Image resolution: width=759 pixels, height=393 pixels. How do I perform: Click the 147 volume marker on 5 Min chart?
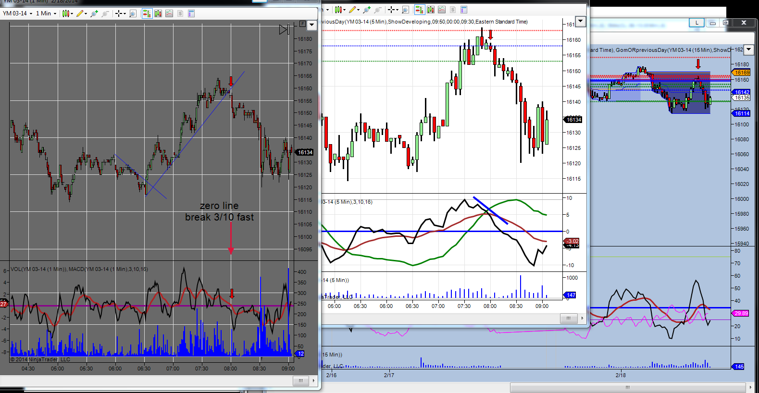pos(571,295)
